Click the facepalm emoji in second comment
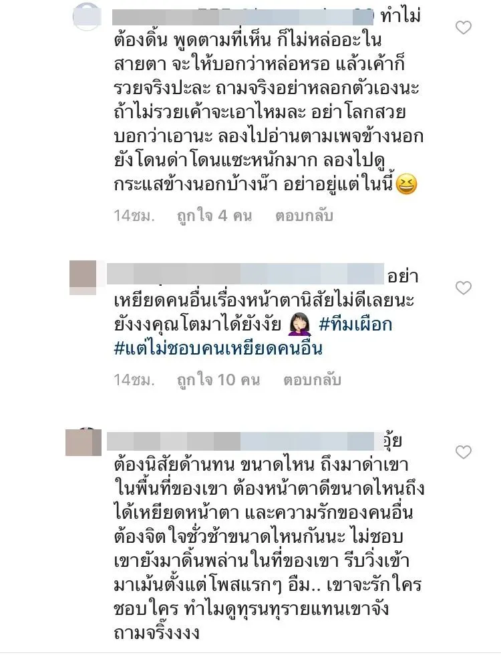Viewport: 501px width, 655px height. point(300,324)
